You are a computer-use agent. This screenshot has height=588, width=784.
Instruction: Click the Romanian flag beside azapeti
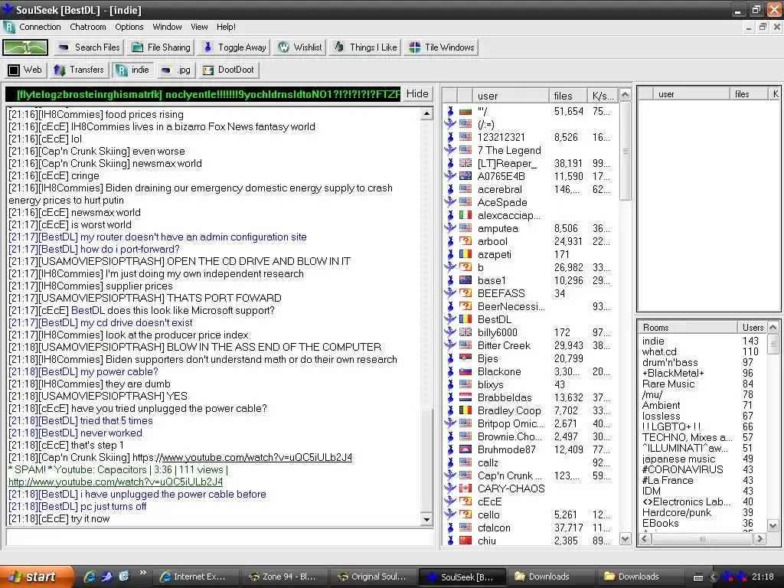click(x=465, y=254)
